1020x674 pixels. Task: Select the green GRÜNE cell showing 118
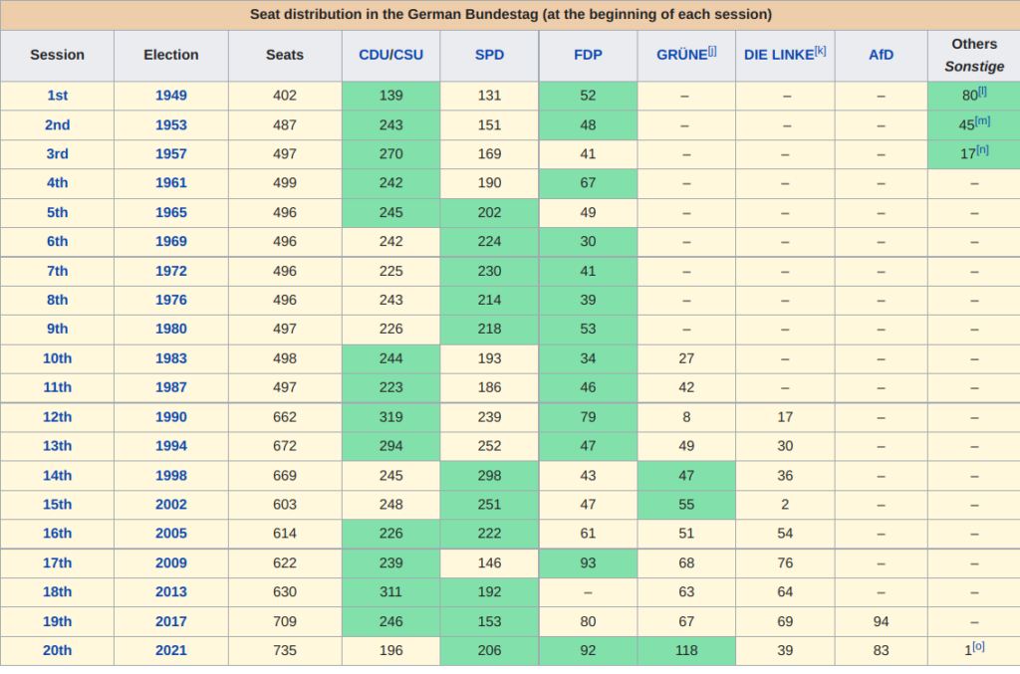686,650
